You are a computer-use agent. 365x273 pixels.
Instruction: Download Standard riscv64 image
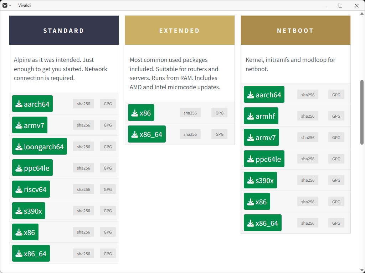pyautogui.click(x=31, y=189)
